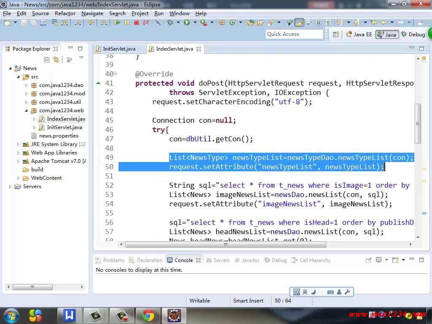Click the Run External Tools icon
This screenshot has width=432, height=324.
click(x=204, y=23)
